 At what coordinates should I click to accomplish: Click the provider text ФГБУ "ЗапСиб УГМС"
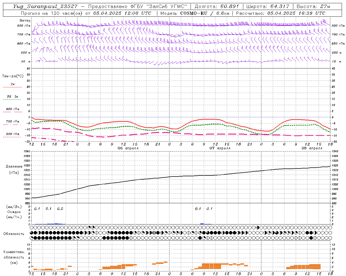pyautogui.click(x=159, y=6)
